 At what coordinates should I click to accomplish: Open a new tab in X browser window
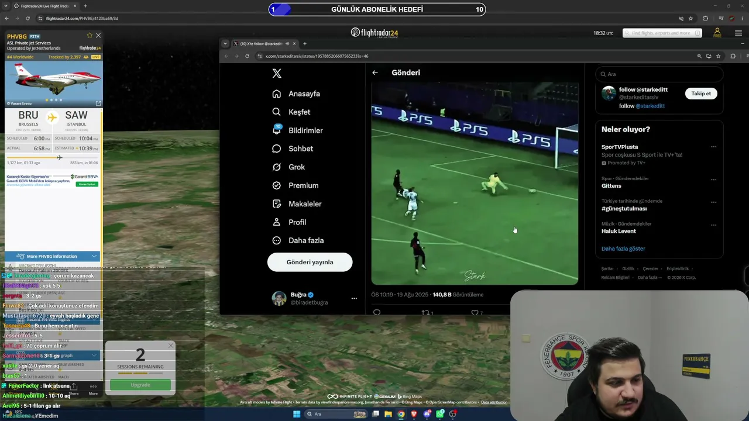click(305, 44)
